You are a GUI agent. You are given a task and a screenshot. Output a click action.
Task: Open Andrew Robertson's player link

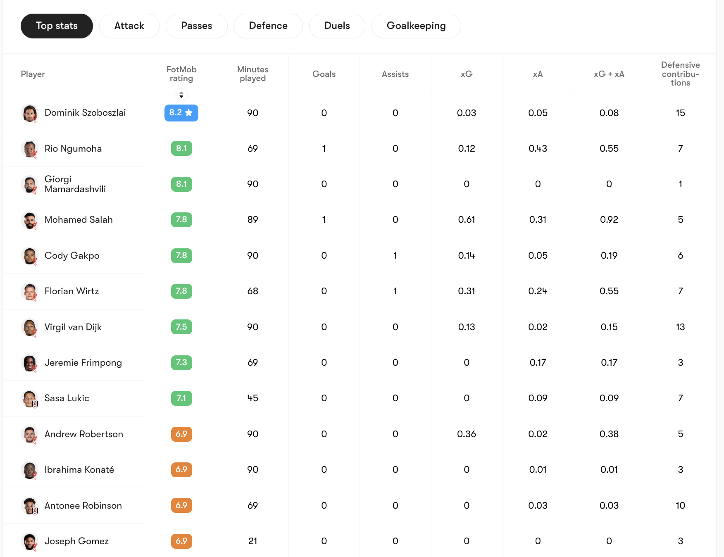[83, 434]
